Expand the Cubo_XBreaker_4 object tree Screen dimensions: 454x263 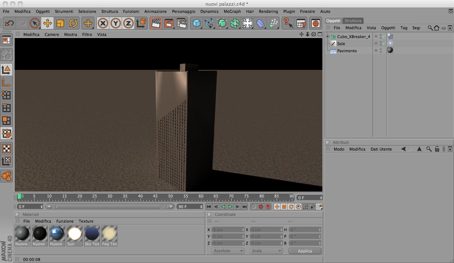[328, 36]
